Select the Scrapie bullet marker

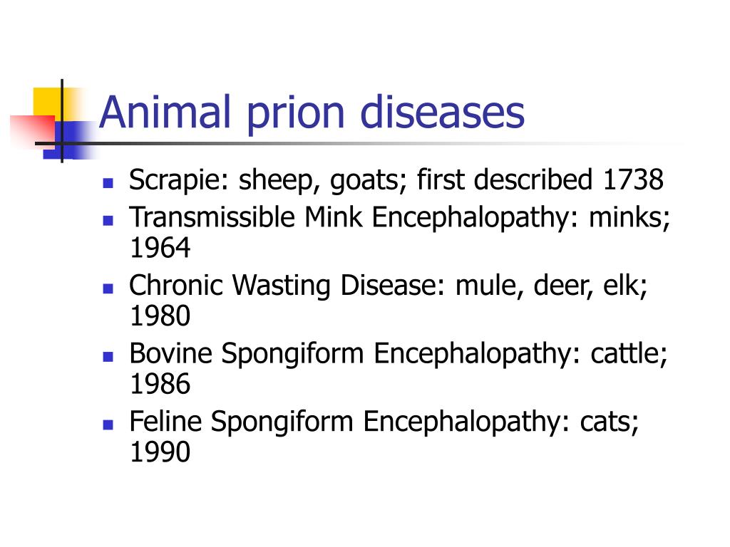pyautogui.click(x=108, y=182)
